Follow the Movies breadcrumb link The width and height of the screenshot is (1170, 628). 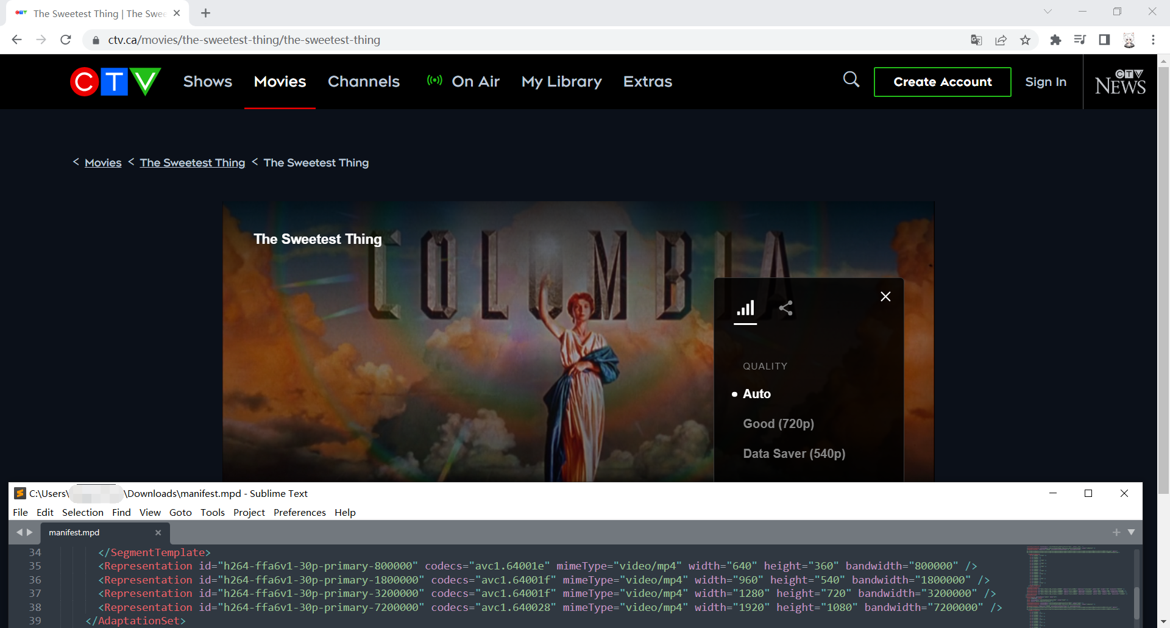pyautogui.click(x=103, y=163)
